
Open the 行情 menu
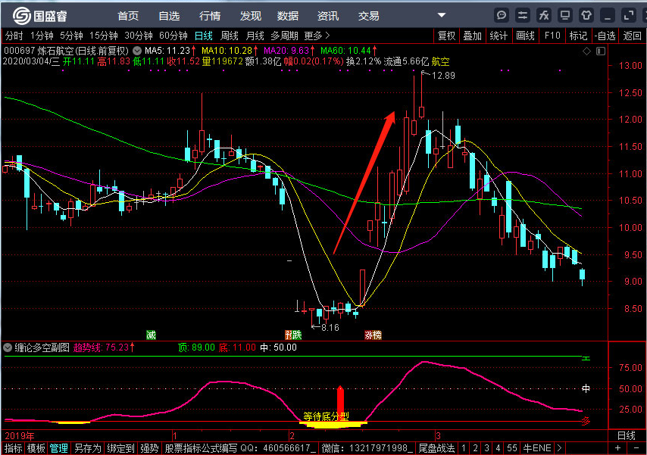(x=210, y=16)
